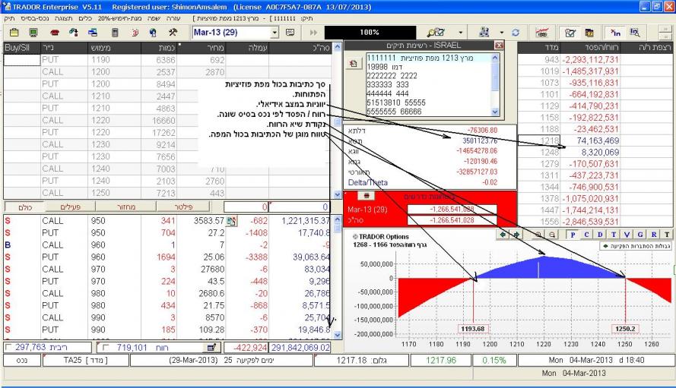Screen dimensions: 676x388
Task: Click the save icon beside רווח field
Action: point(211,348)
